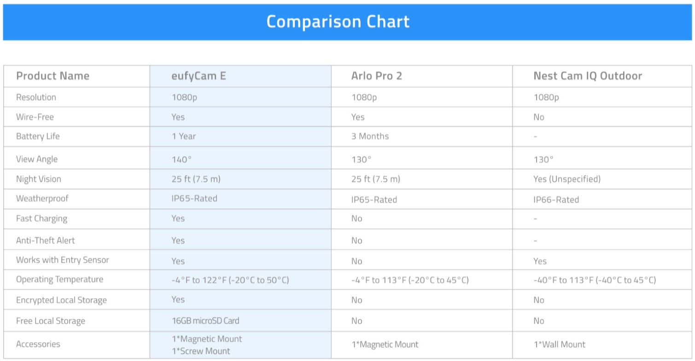Viewport: 695px width, 361px height.
Task: Click the Yes (Unspecified) night vision cell
Action: [567, 179]
